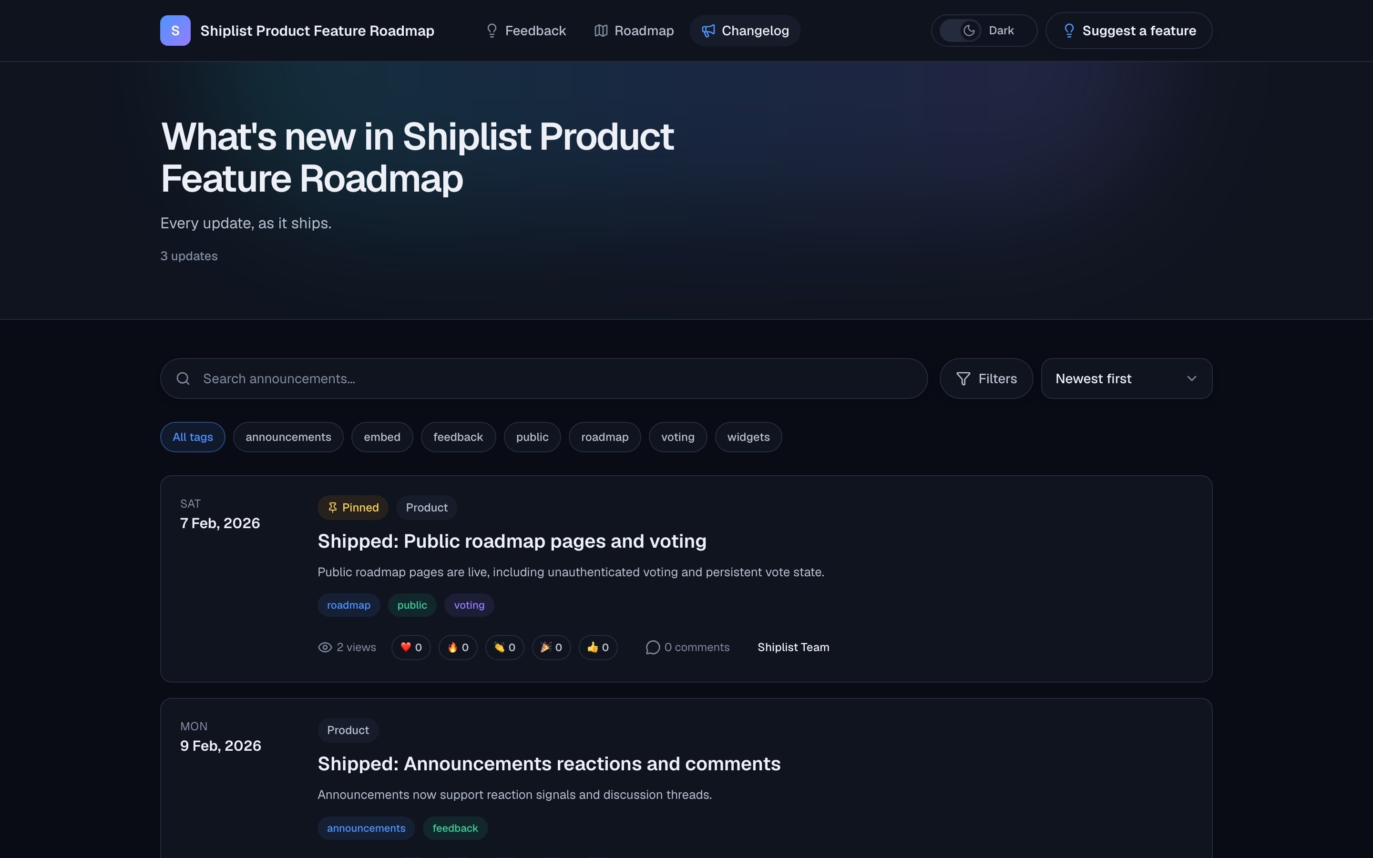Click Product badge on Announcements reactions post
This screenshot has width=1373, height=858.
click(x=348, y=730)
